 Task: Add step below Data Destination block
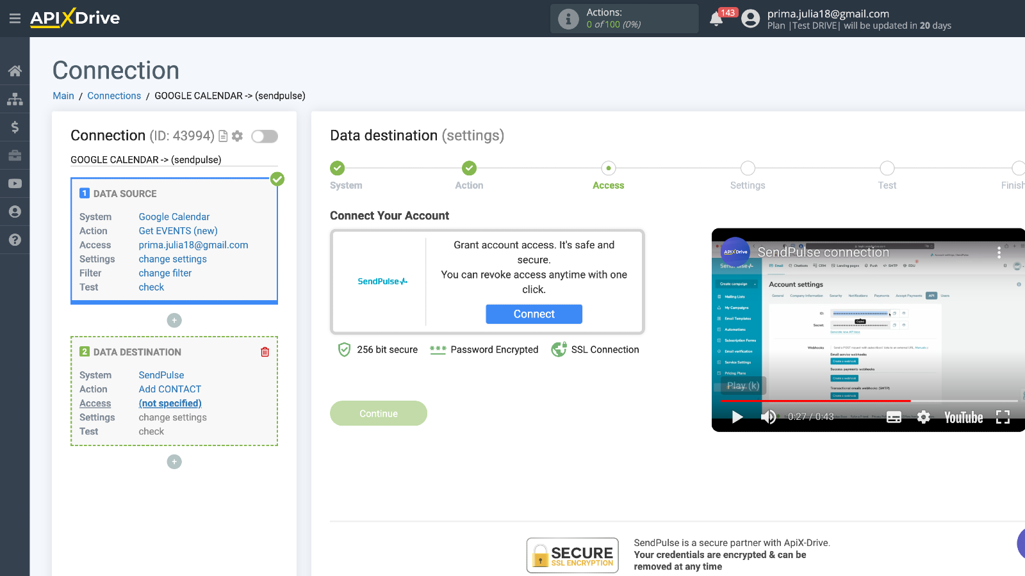click(174, 461)
